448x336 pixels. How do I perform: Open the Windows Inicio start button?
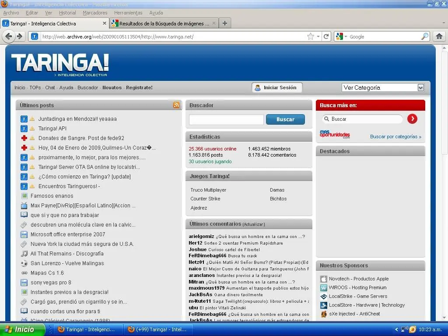(x=22, y=329)
